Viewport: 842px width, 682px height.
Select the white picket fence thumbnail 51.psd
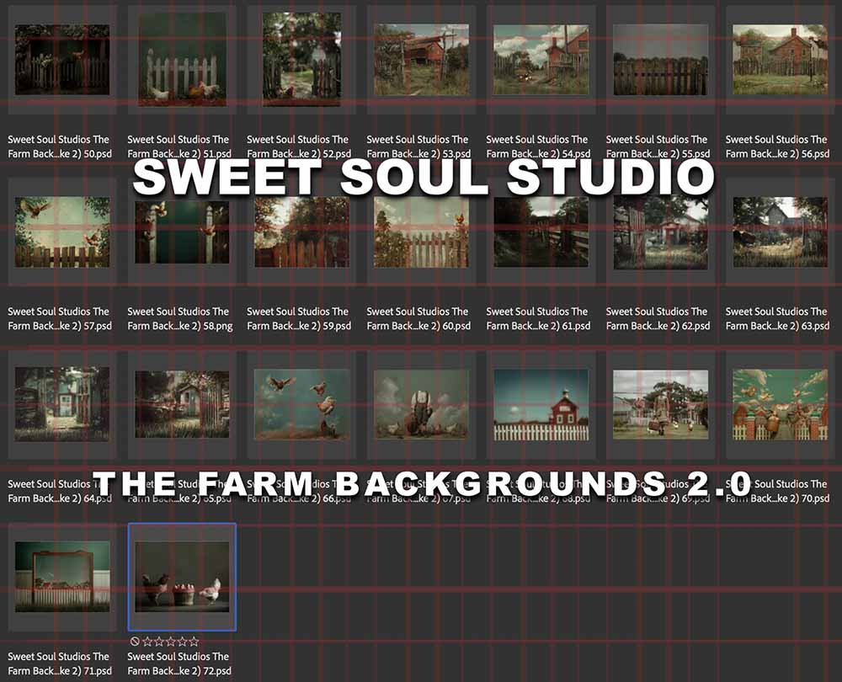click(182, 60)
